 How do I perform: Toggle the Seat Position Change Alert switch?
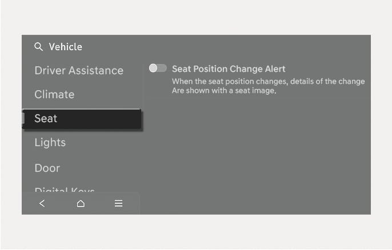tap(158, 68)
